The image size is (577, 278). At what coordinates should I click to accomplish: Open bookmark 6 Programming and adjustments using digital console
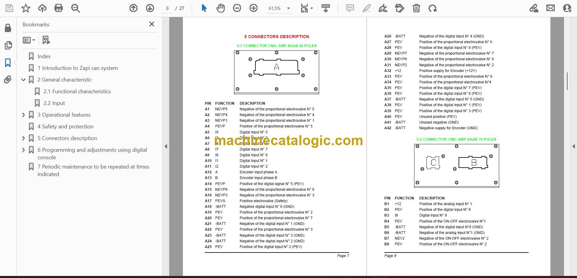pyautogui.click(x=92, y=154)
